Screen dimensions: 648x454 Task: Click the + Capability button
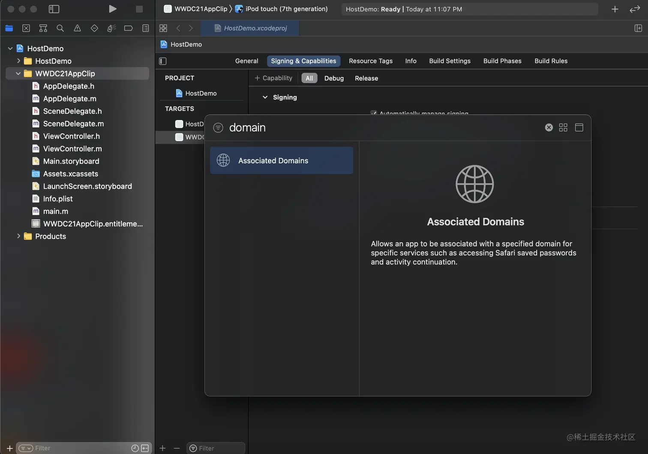273,78
